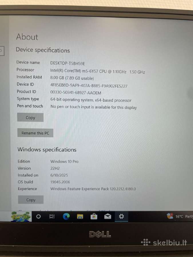Select version value 22H2
This screenshot has width=193, height=257.
pos(55,168)
